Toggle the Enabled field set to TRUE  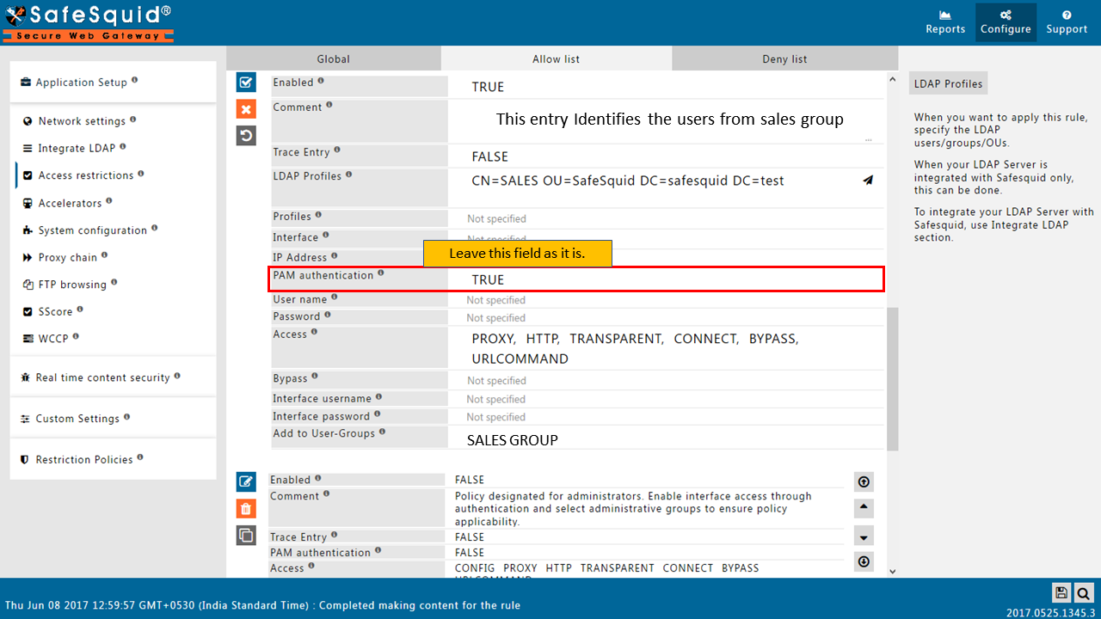pyautogui.click(x=488, y=87)
